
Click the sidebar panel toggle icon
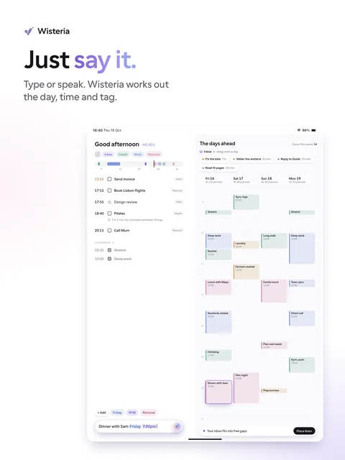tap(98, 155)
